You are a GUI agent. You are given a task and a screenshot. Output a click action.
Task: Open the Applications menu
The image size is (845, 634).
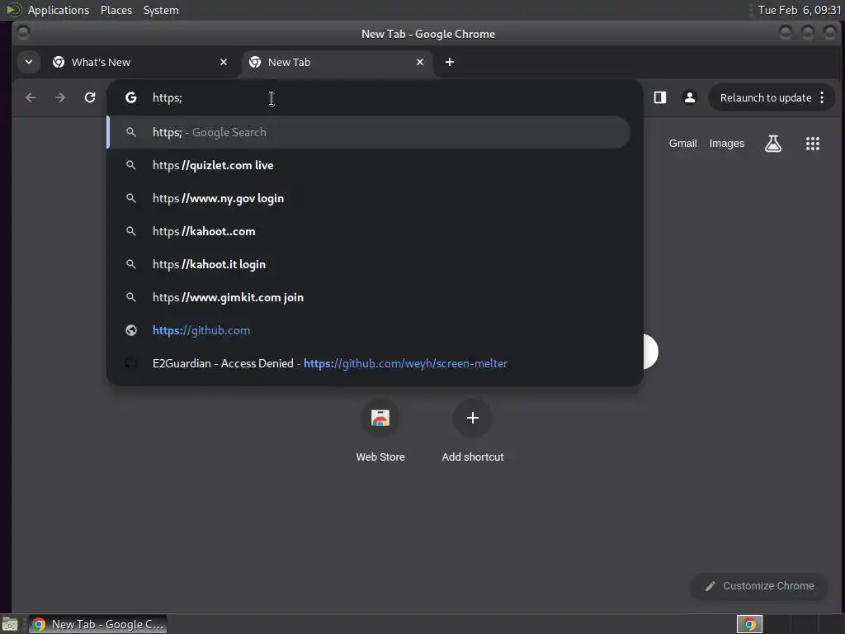59,10
